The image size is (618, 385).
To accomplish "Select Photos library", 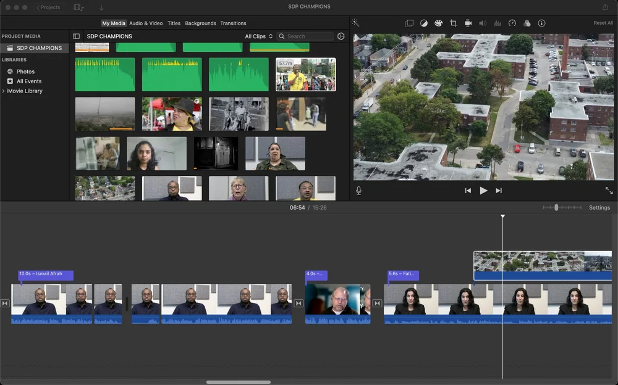I will click(x=25, y=71).
